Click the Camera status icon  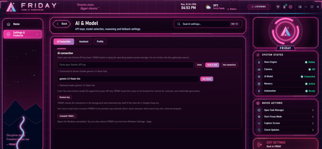pyautogui.click(x=259, y=70)
